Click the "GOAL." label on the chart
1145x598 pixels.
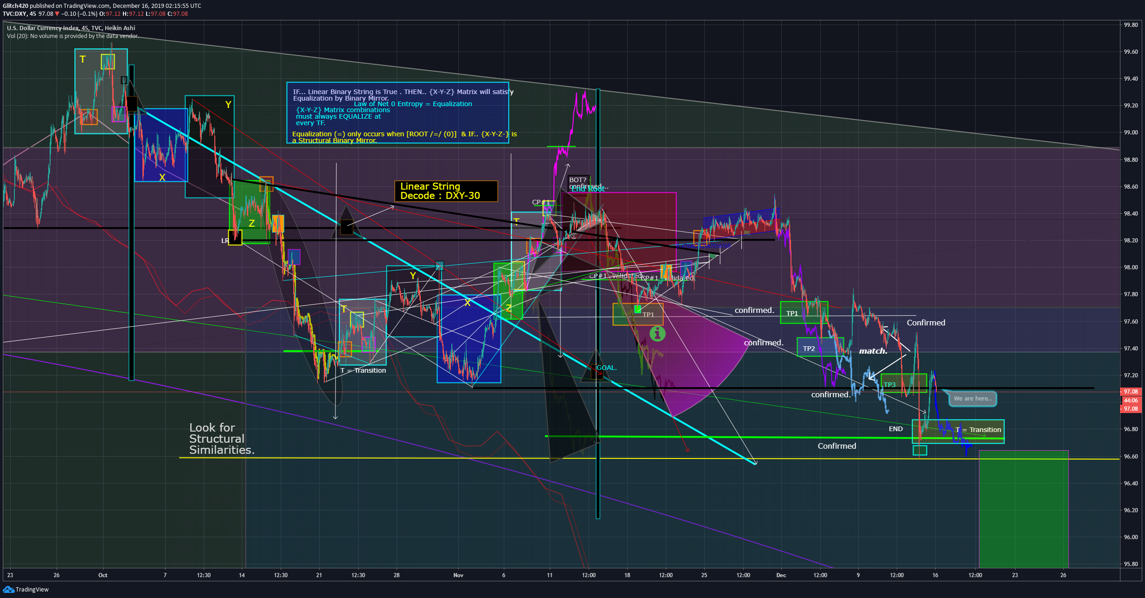point(606,368)
